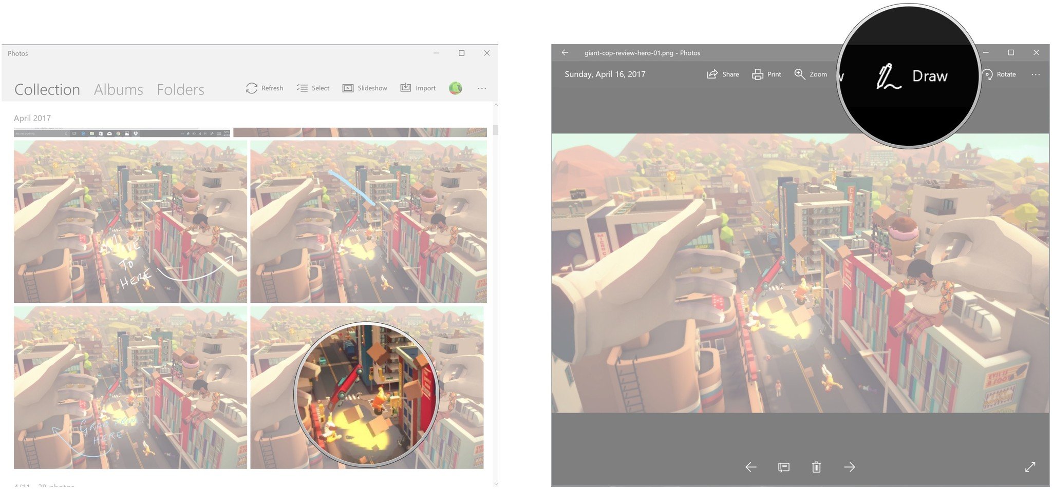Open thumbnail with 'Move to here' drawing
The height and width of the screenshot is (489, 1052).
(x=130, y=222)
